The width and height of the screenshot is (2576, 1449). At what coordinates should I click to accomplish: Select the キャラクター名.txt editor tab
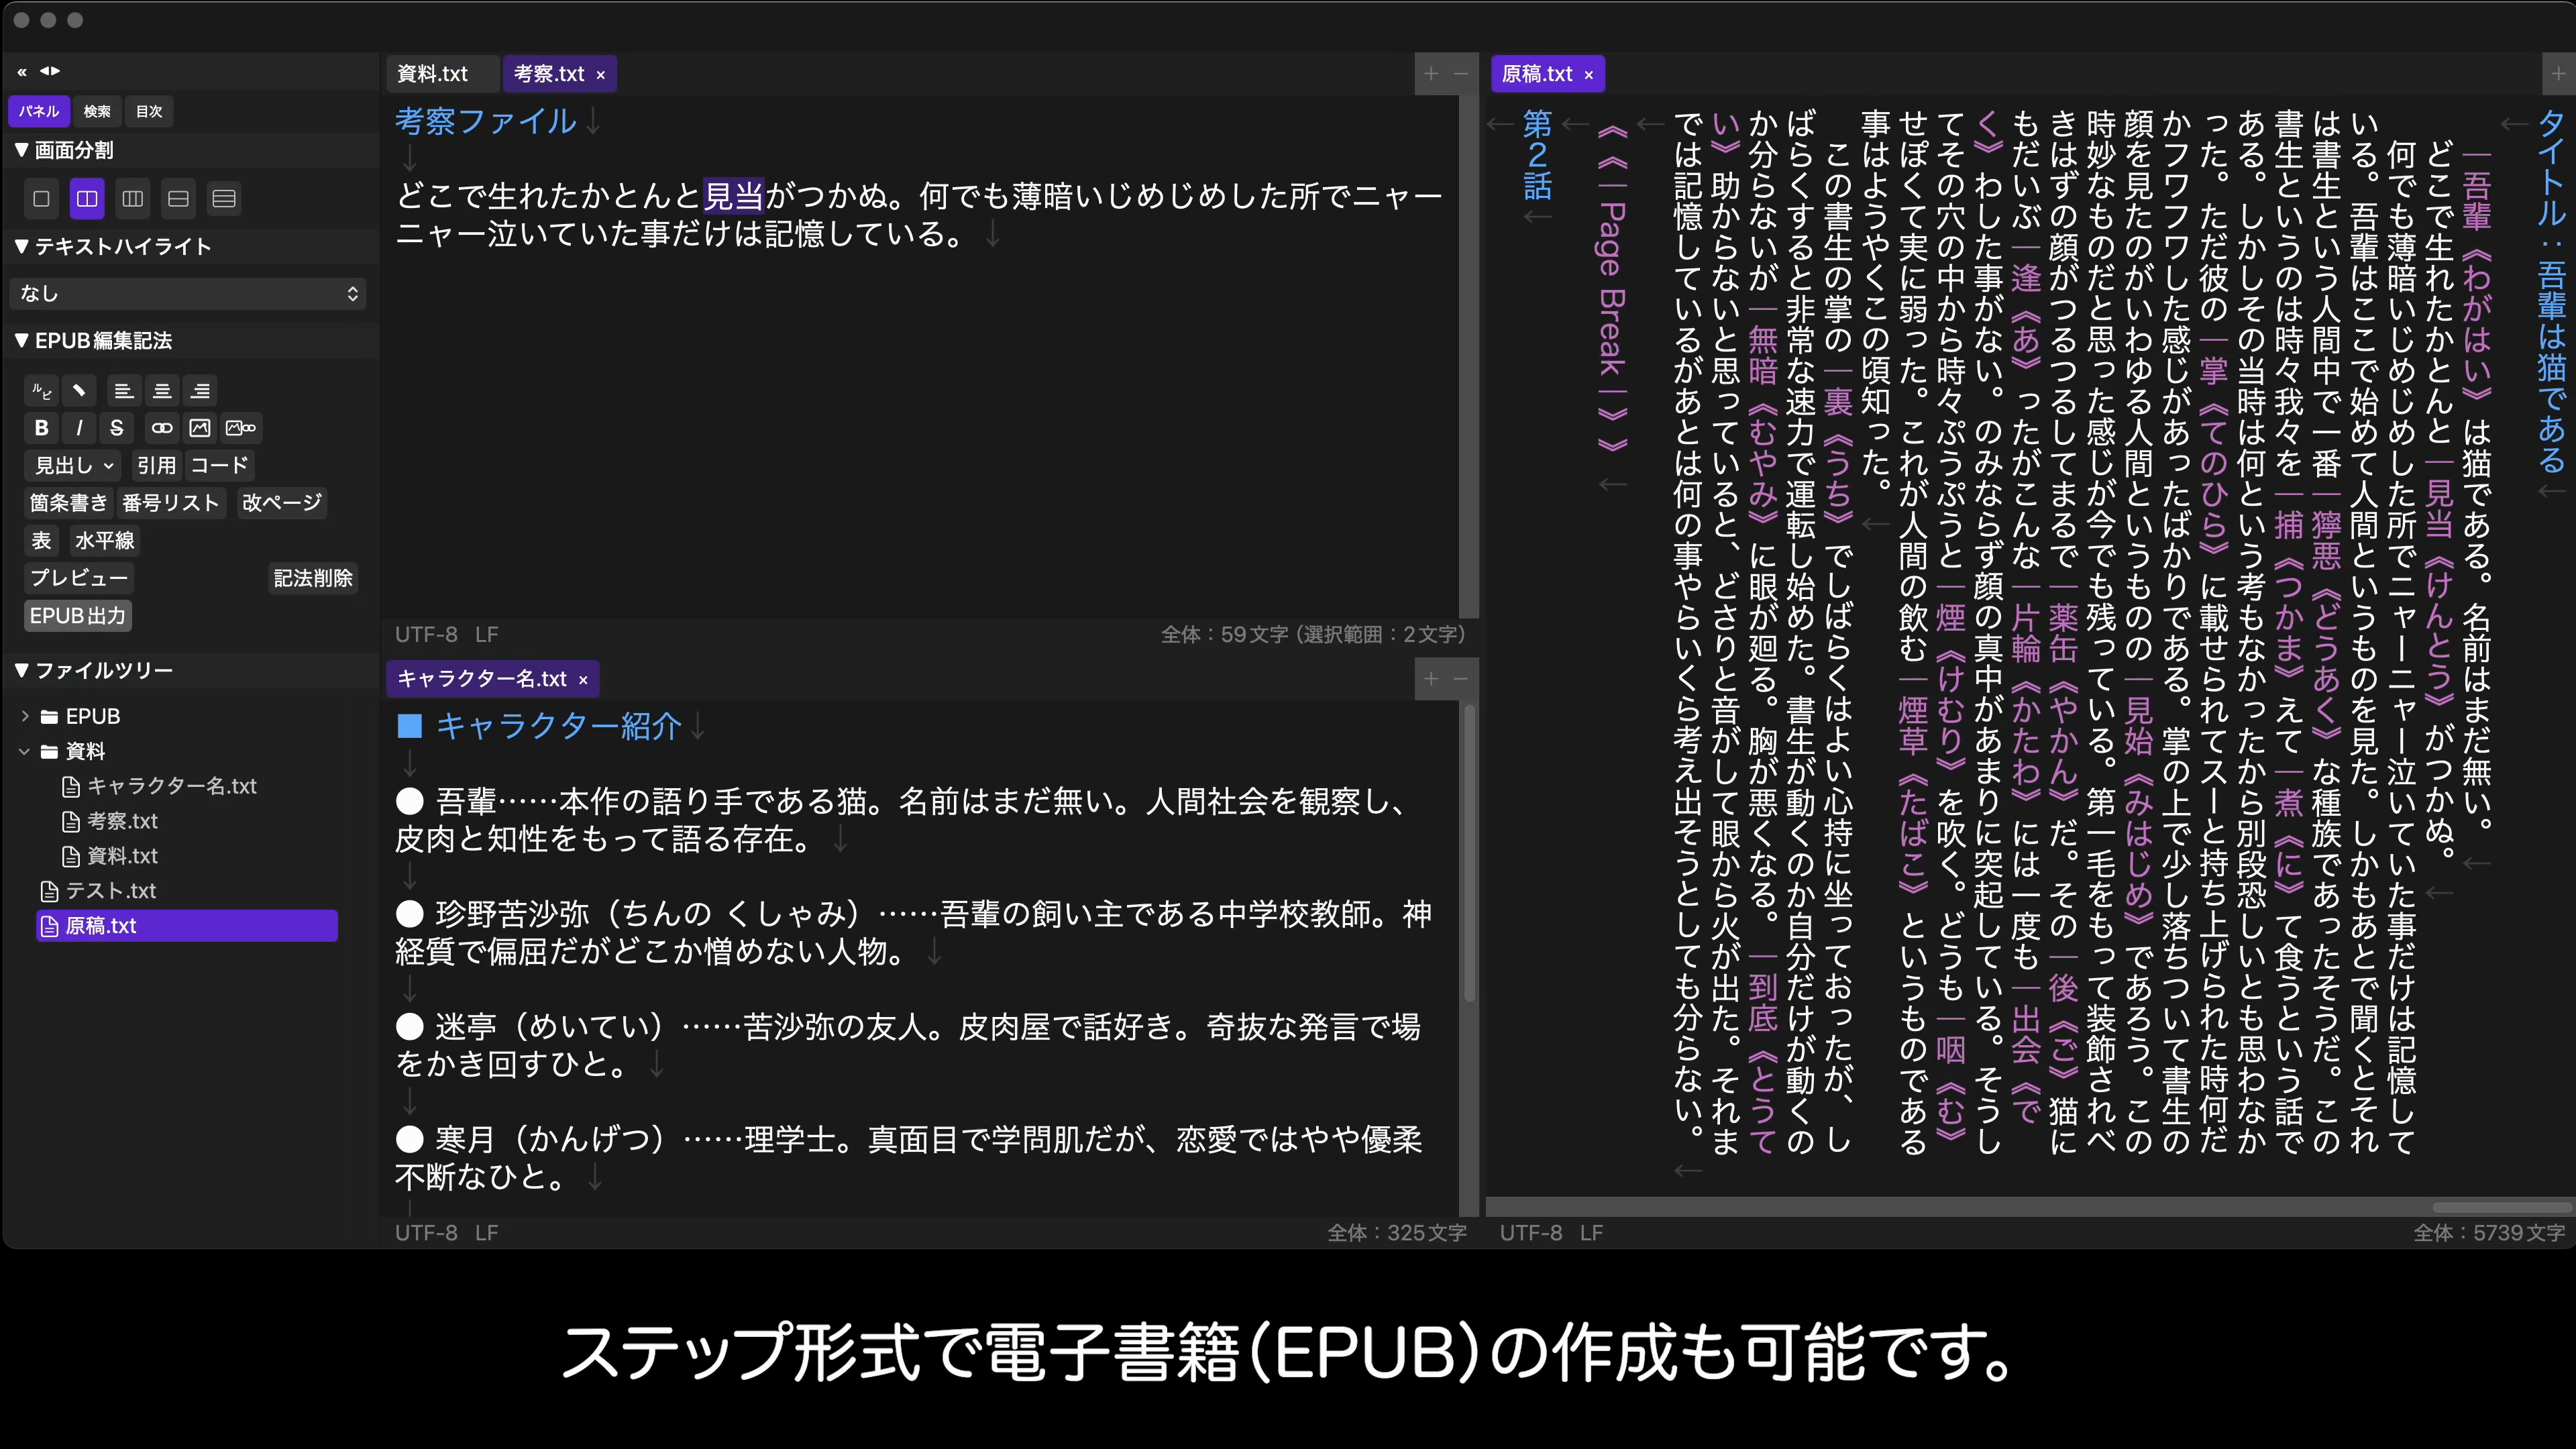[482, 679]
